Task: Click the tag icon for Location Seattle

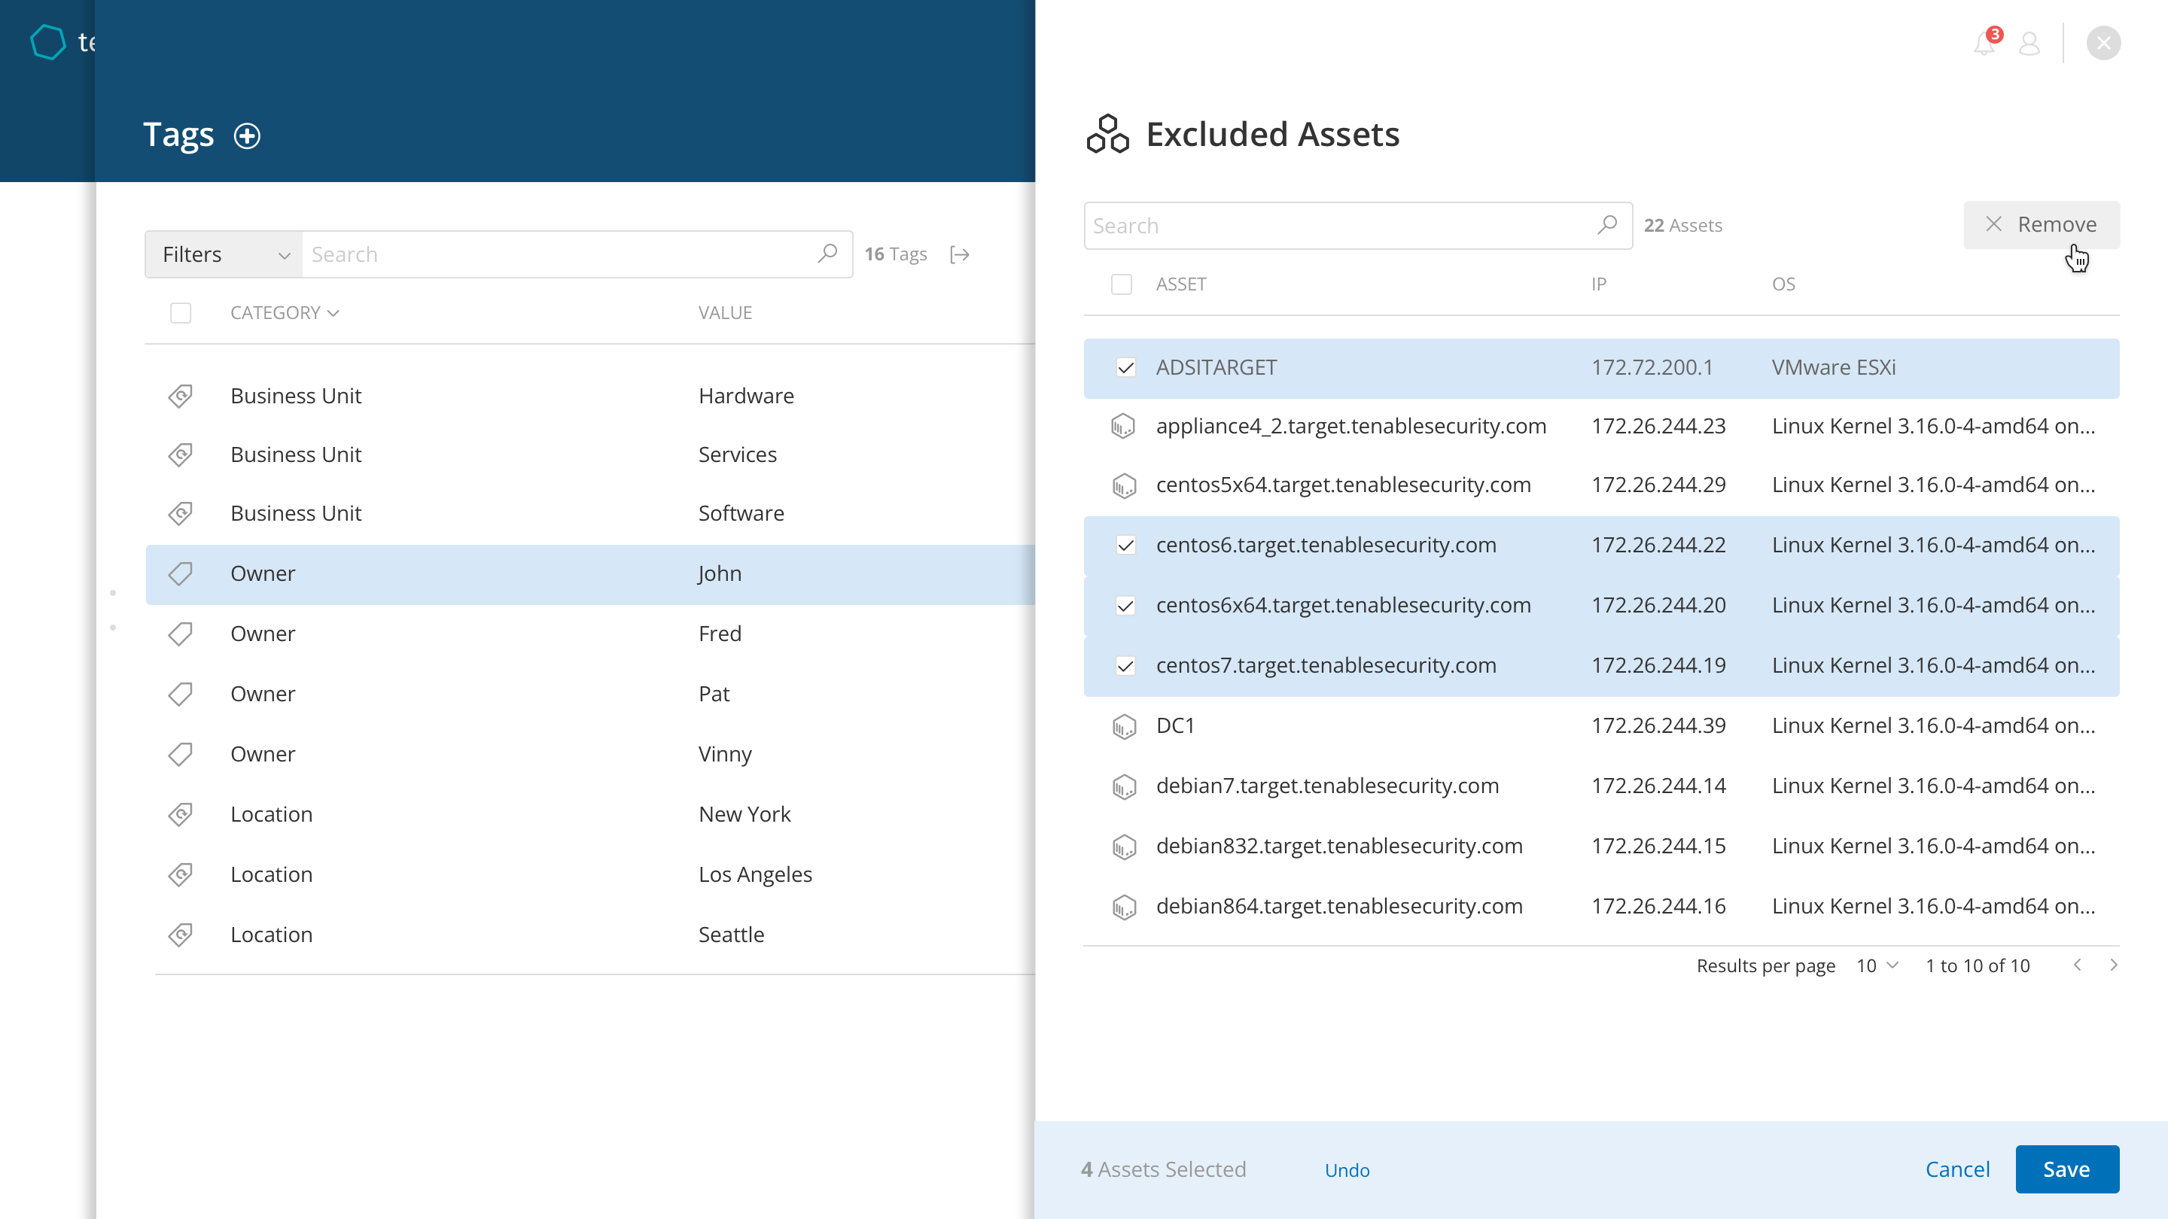Action: point(180,935)
